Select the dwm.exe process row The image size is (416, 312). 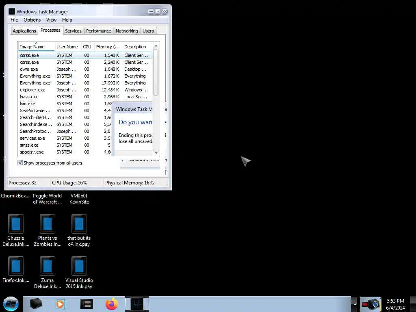click(85, 69)
